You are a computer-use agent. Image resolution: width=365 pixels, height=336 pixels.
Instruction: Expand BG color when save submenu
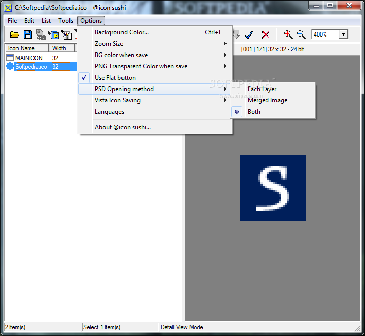pyautogui.click(x=155, y=55)
